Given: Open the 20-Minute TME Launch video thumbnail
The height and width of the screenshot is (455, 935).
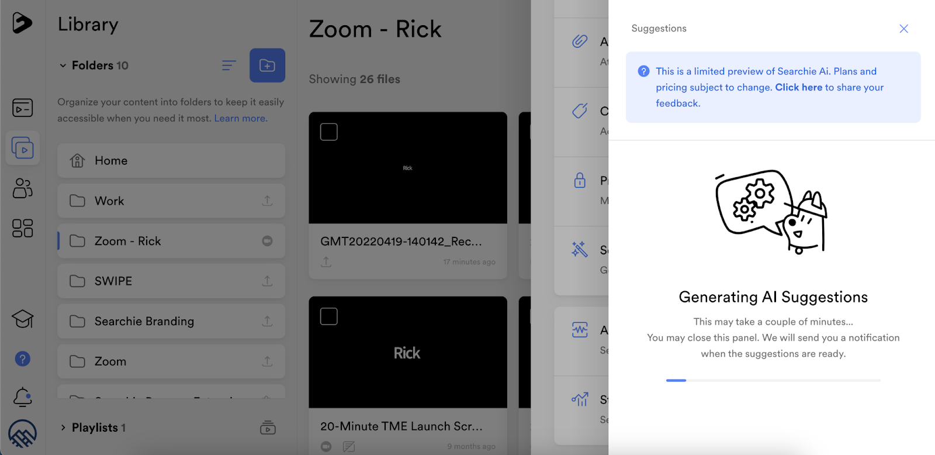Looking at the screenshot, I should pos(408,352).
